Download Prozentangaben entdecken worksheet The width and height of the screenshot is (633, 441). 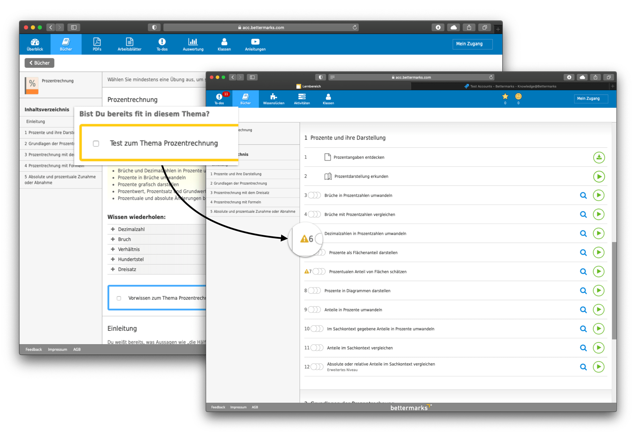point(598,157)
